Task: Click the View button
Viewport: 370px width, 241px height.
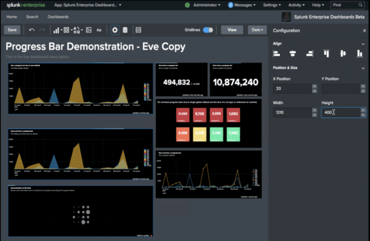Action: coord(232,30)
